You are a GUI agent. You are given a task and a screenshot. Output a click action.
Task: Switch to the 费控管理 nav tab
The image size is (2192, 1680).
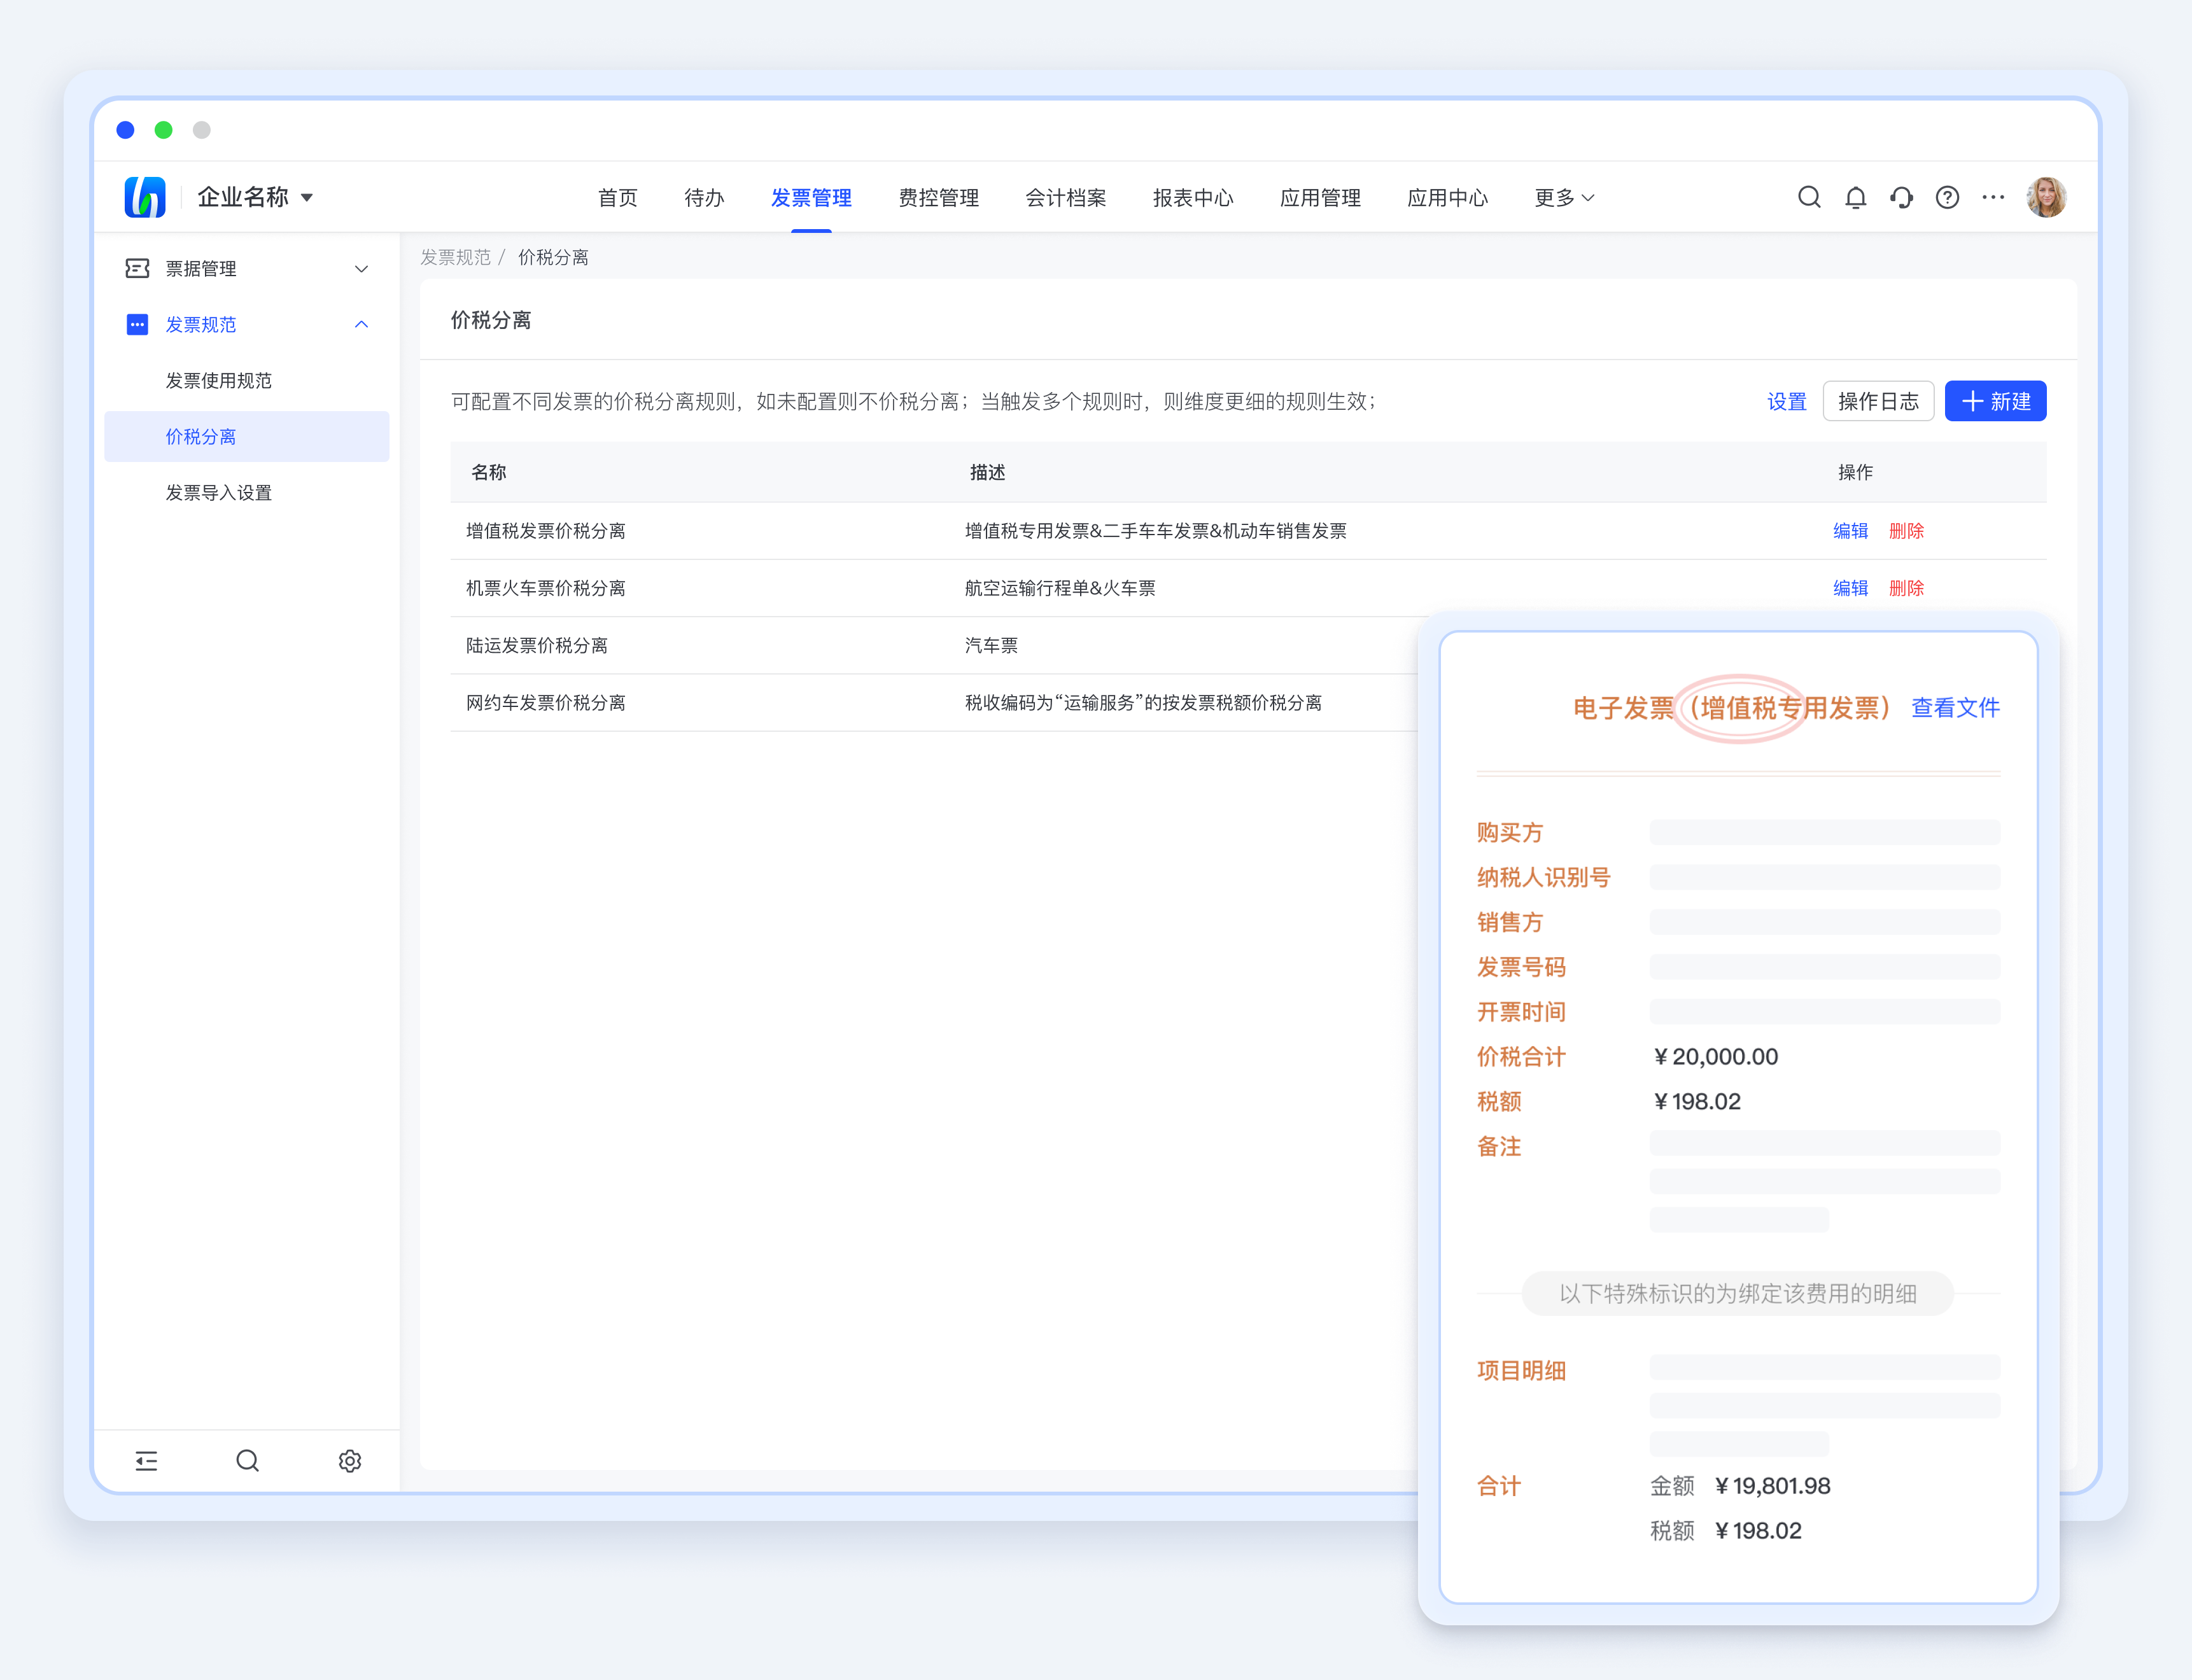938,198
